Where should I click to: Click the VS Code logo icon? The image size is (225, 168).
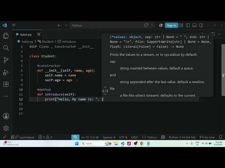(x=5, y=25)
